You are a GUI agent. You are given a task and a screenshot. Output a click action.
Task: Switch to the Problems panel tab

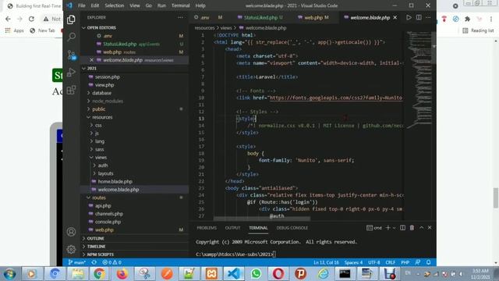pos(206,228)
